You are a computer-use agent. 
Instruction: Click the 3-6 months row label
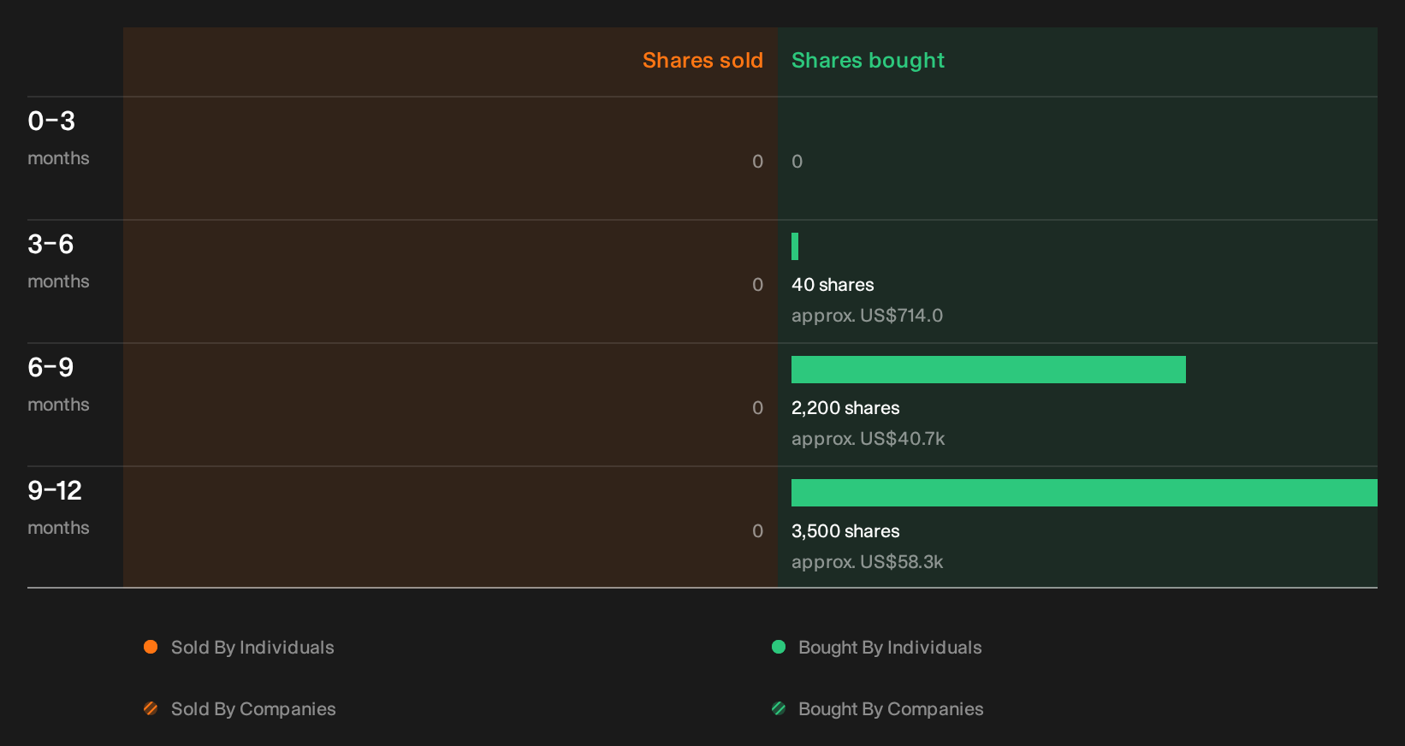click(x=58, y=262)
